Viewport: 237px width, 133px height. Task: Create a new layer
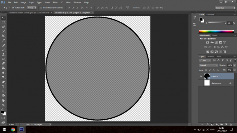(226, 125)
